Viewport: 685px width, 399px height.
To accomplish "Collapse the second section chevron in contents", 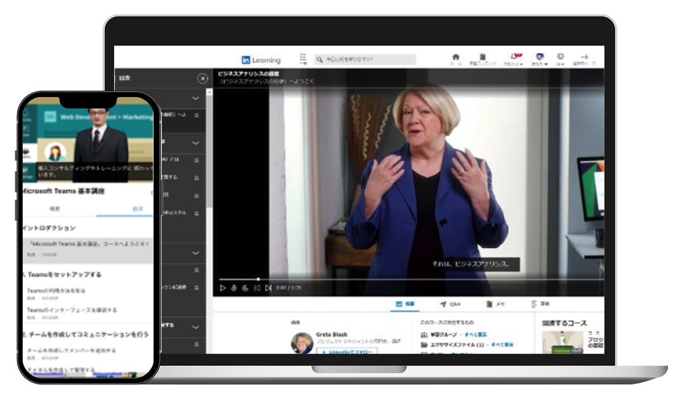I will (195, 143).
